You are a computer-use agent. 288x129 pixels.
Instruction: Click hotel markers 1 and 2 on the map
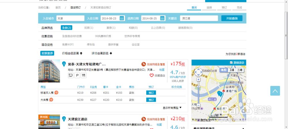pos(220,94)
